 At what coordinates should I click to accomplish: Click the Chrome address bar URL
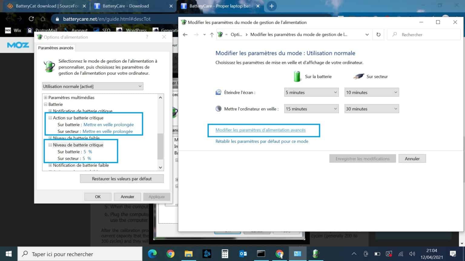click(x=107, y=19)
